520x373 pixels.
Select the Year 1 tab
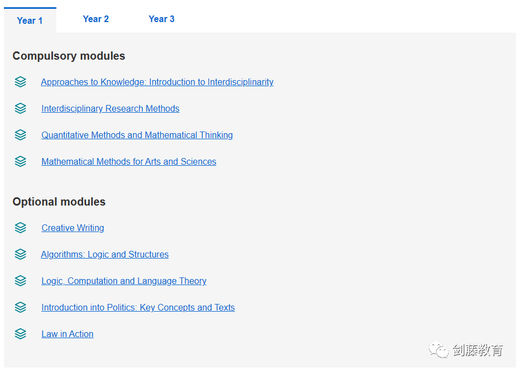[30, 20]
